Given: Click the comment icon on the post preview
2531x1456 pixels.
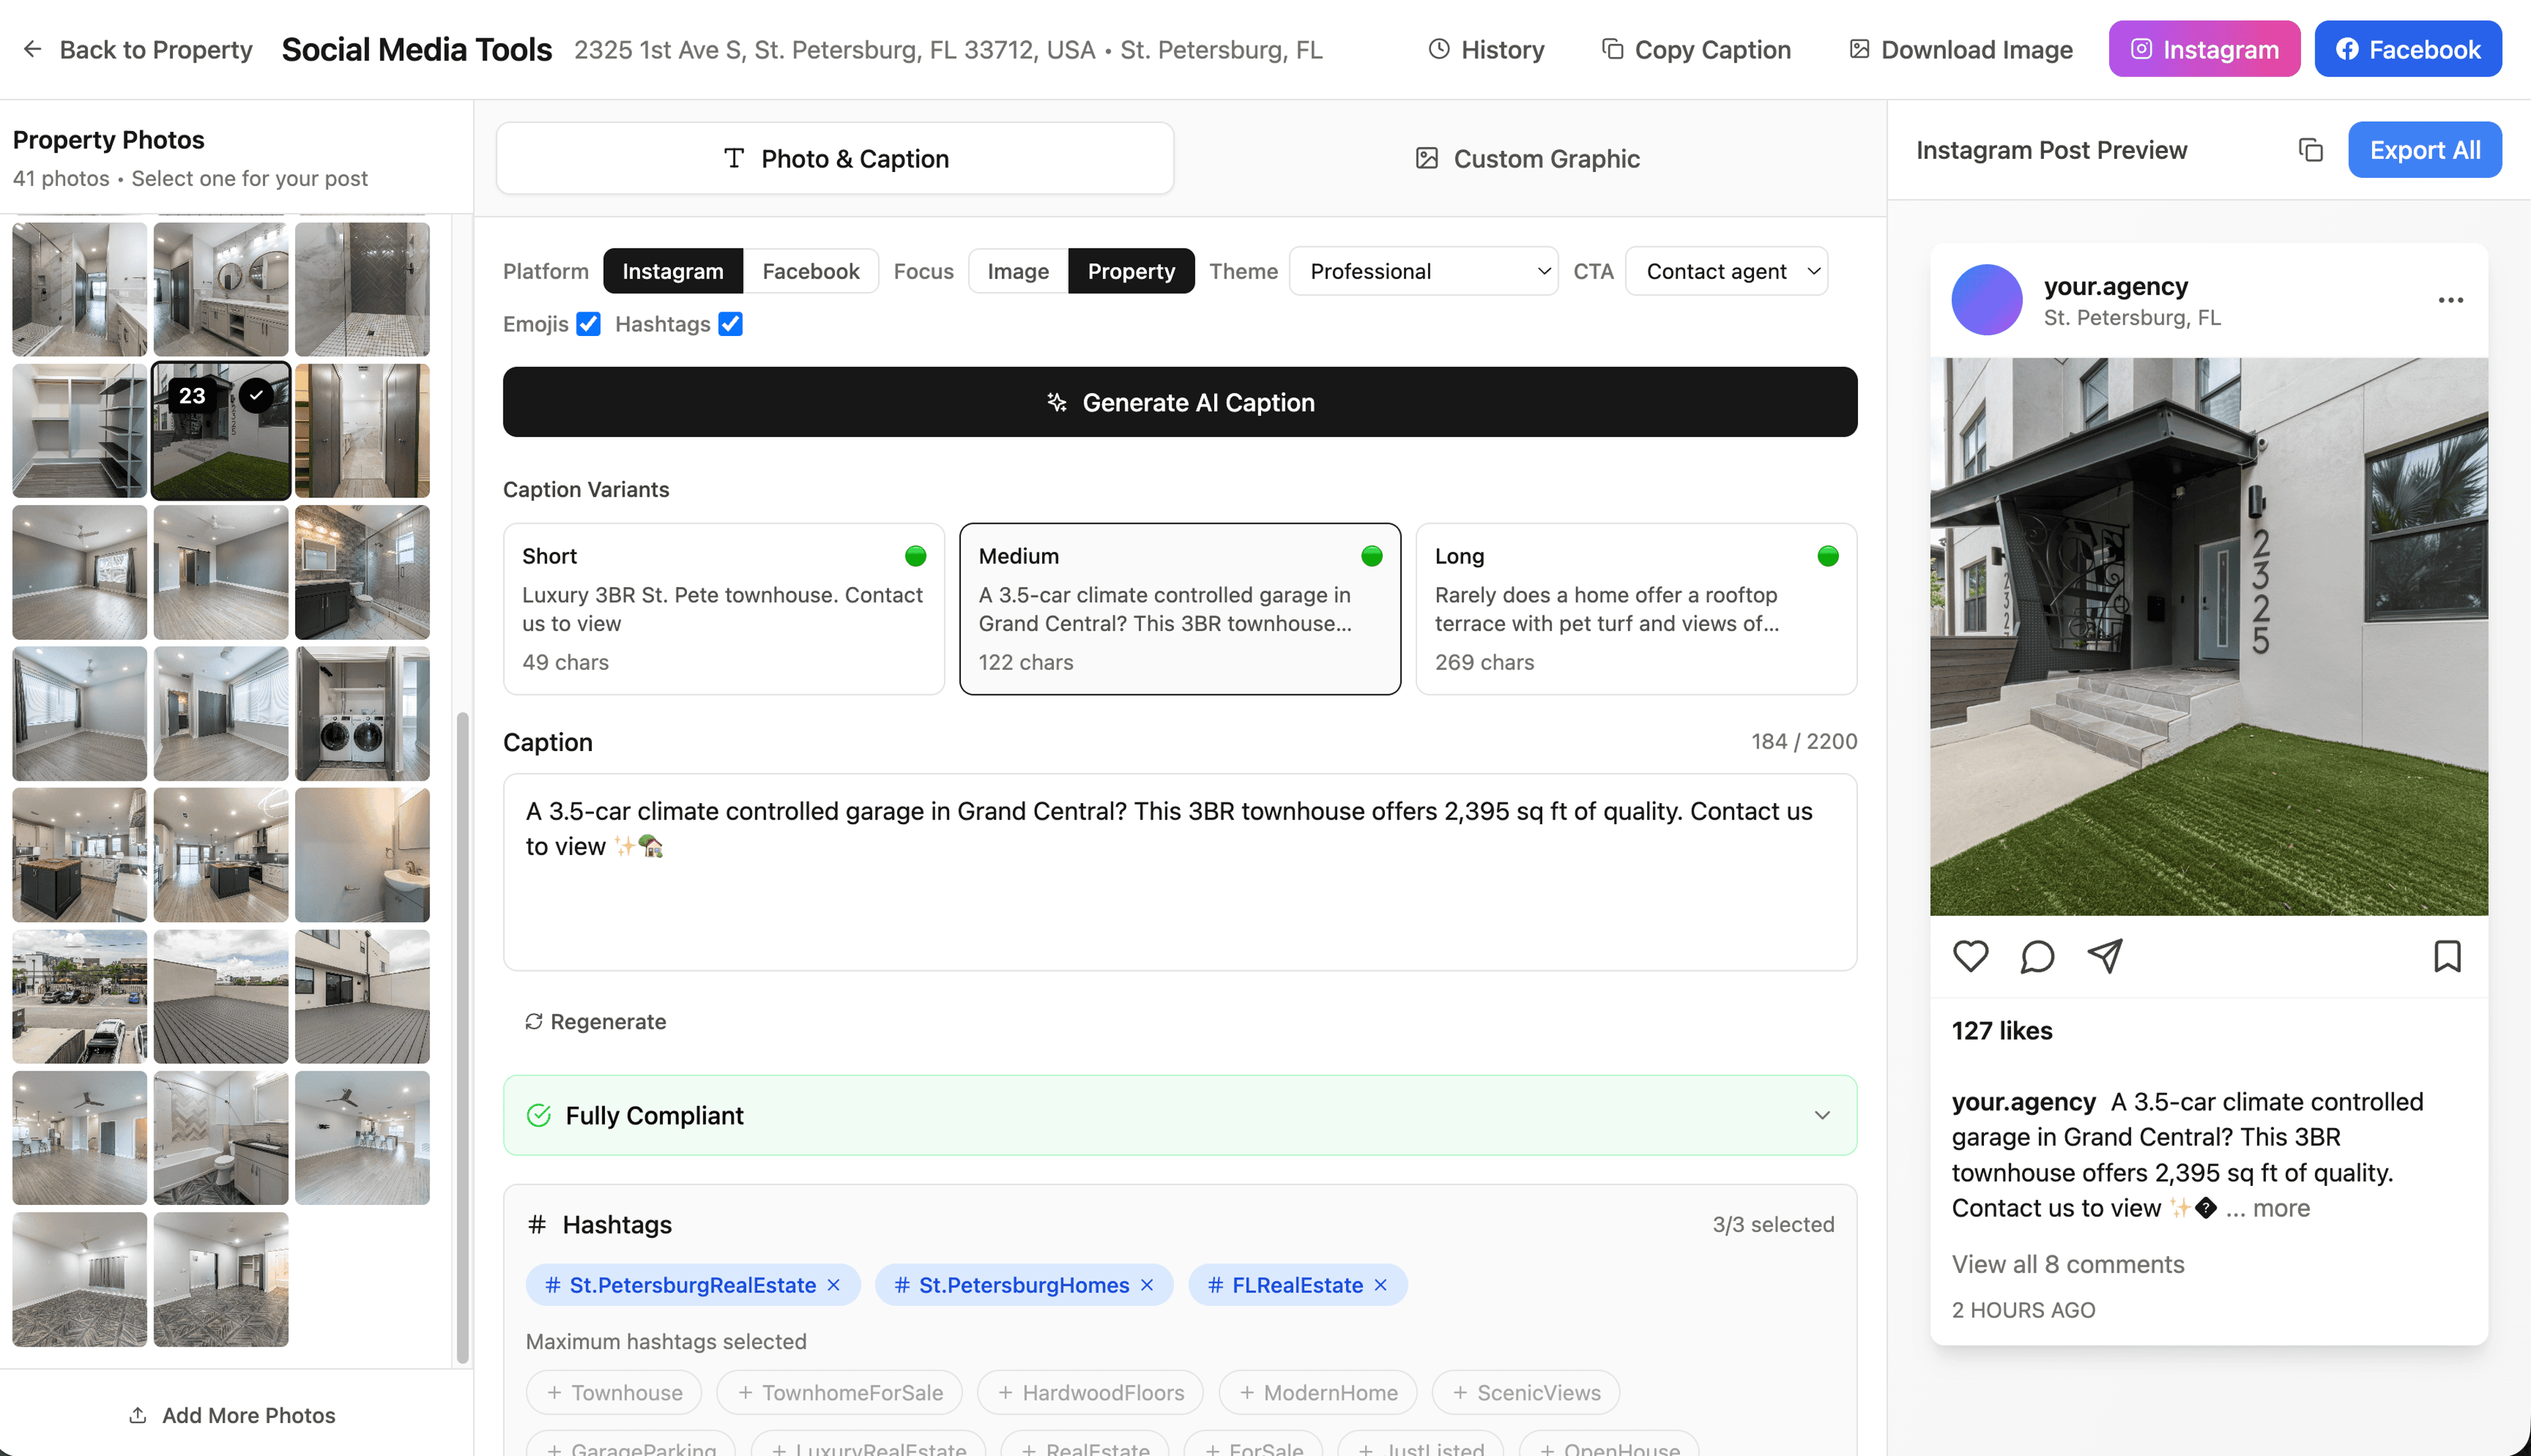Looking at the screenshot, I should click(x=2037, y=956).
